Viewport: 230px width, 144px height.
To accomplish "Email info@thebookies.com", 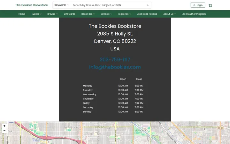I will [115, 67].
